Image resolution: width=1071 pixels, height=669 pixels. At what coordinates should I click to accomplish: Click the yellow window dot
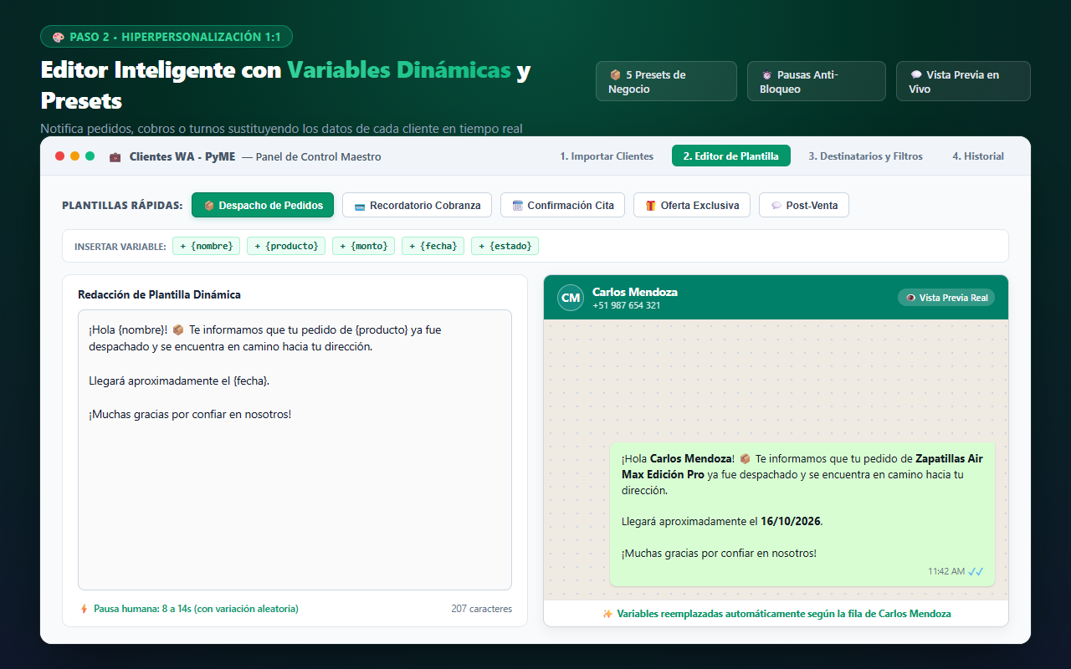pos(74,156)
